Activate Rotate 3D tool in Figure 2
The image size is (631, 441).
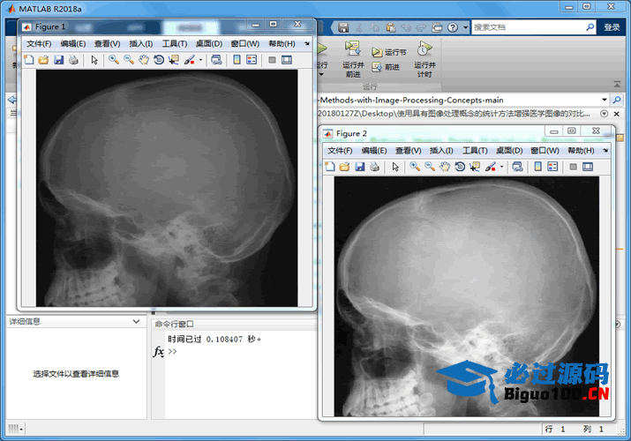[460, 167]
